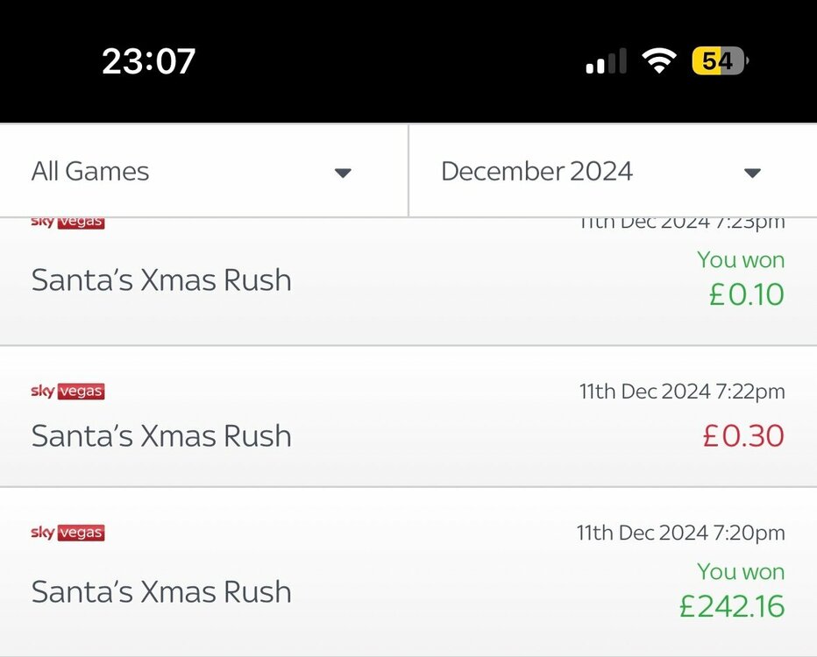Image resolution: width=817 pixels, height=657 pixels.
Task: Click the 11th Dec 2024 7:20pm timestamp
Action: coord(680,533)
